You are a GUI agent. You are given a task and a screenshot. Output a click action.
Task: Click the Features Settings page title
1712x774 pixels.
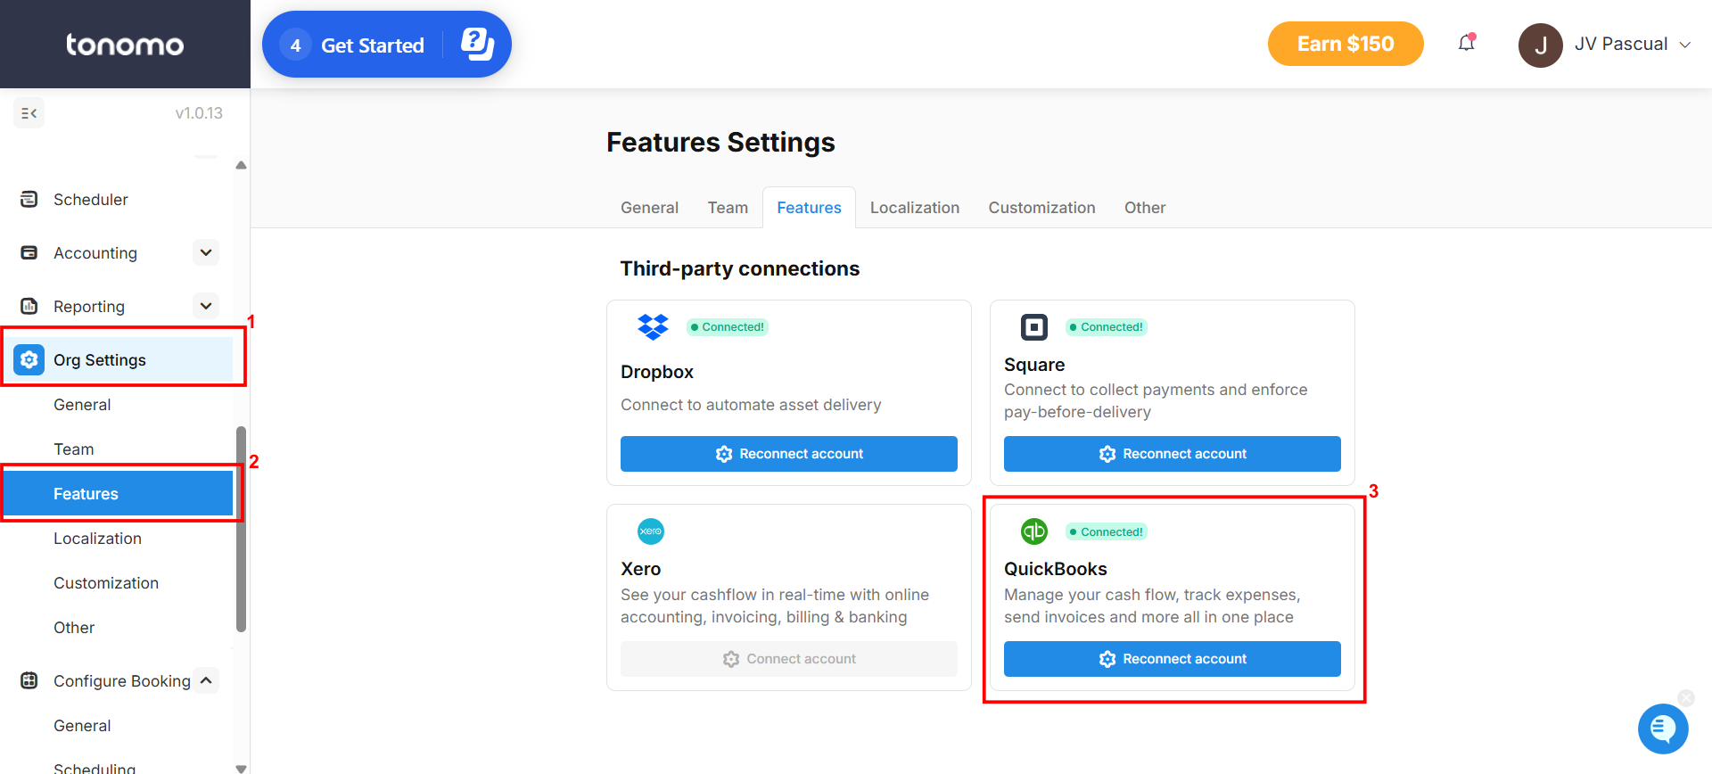tap(720, 143)
